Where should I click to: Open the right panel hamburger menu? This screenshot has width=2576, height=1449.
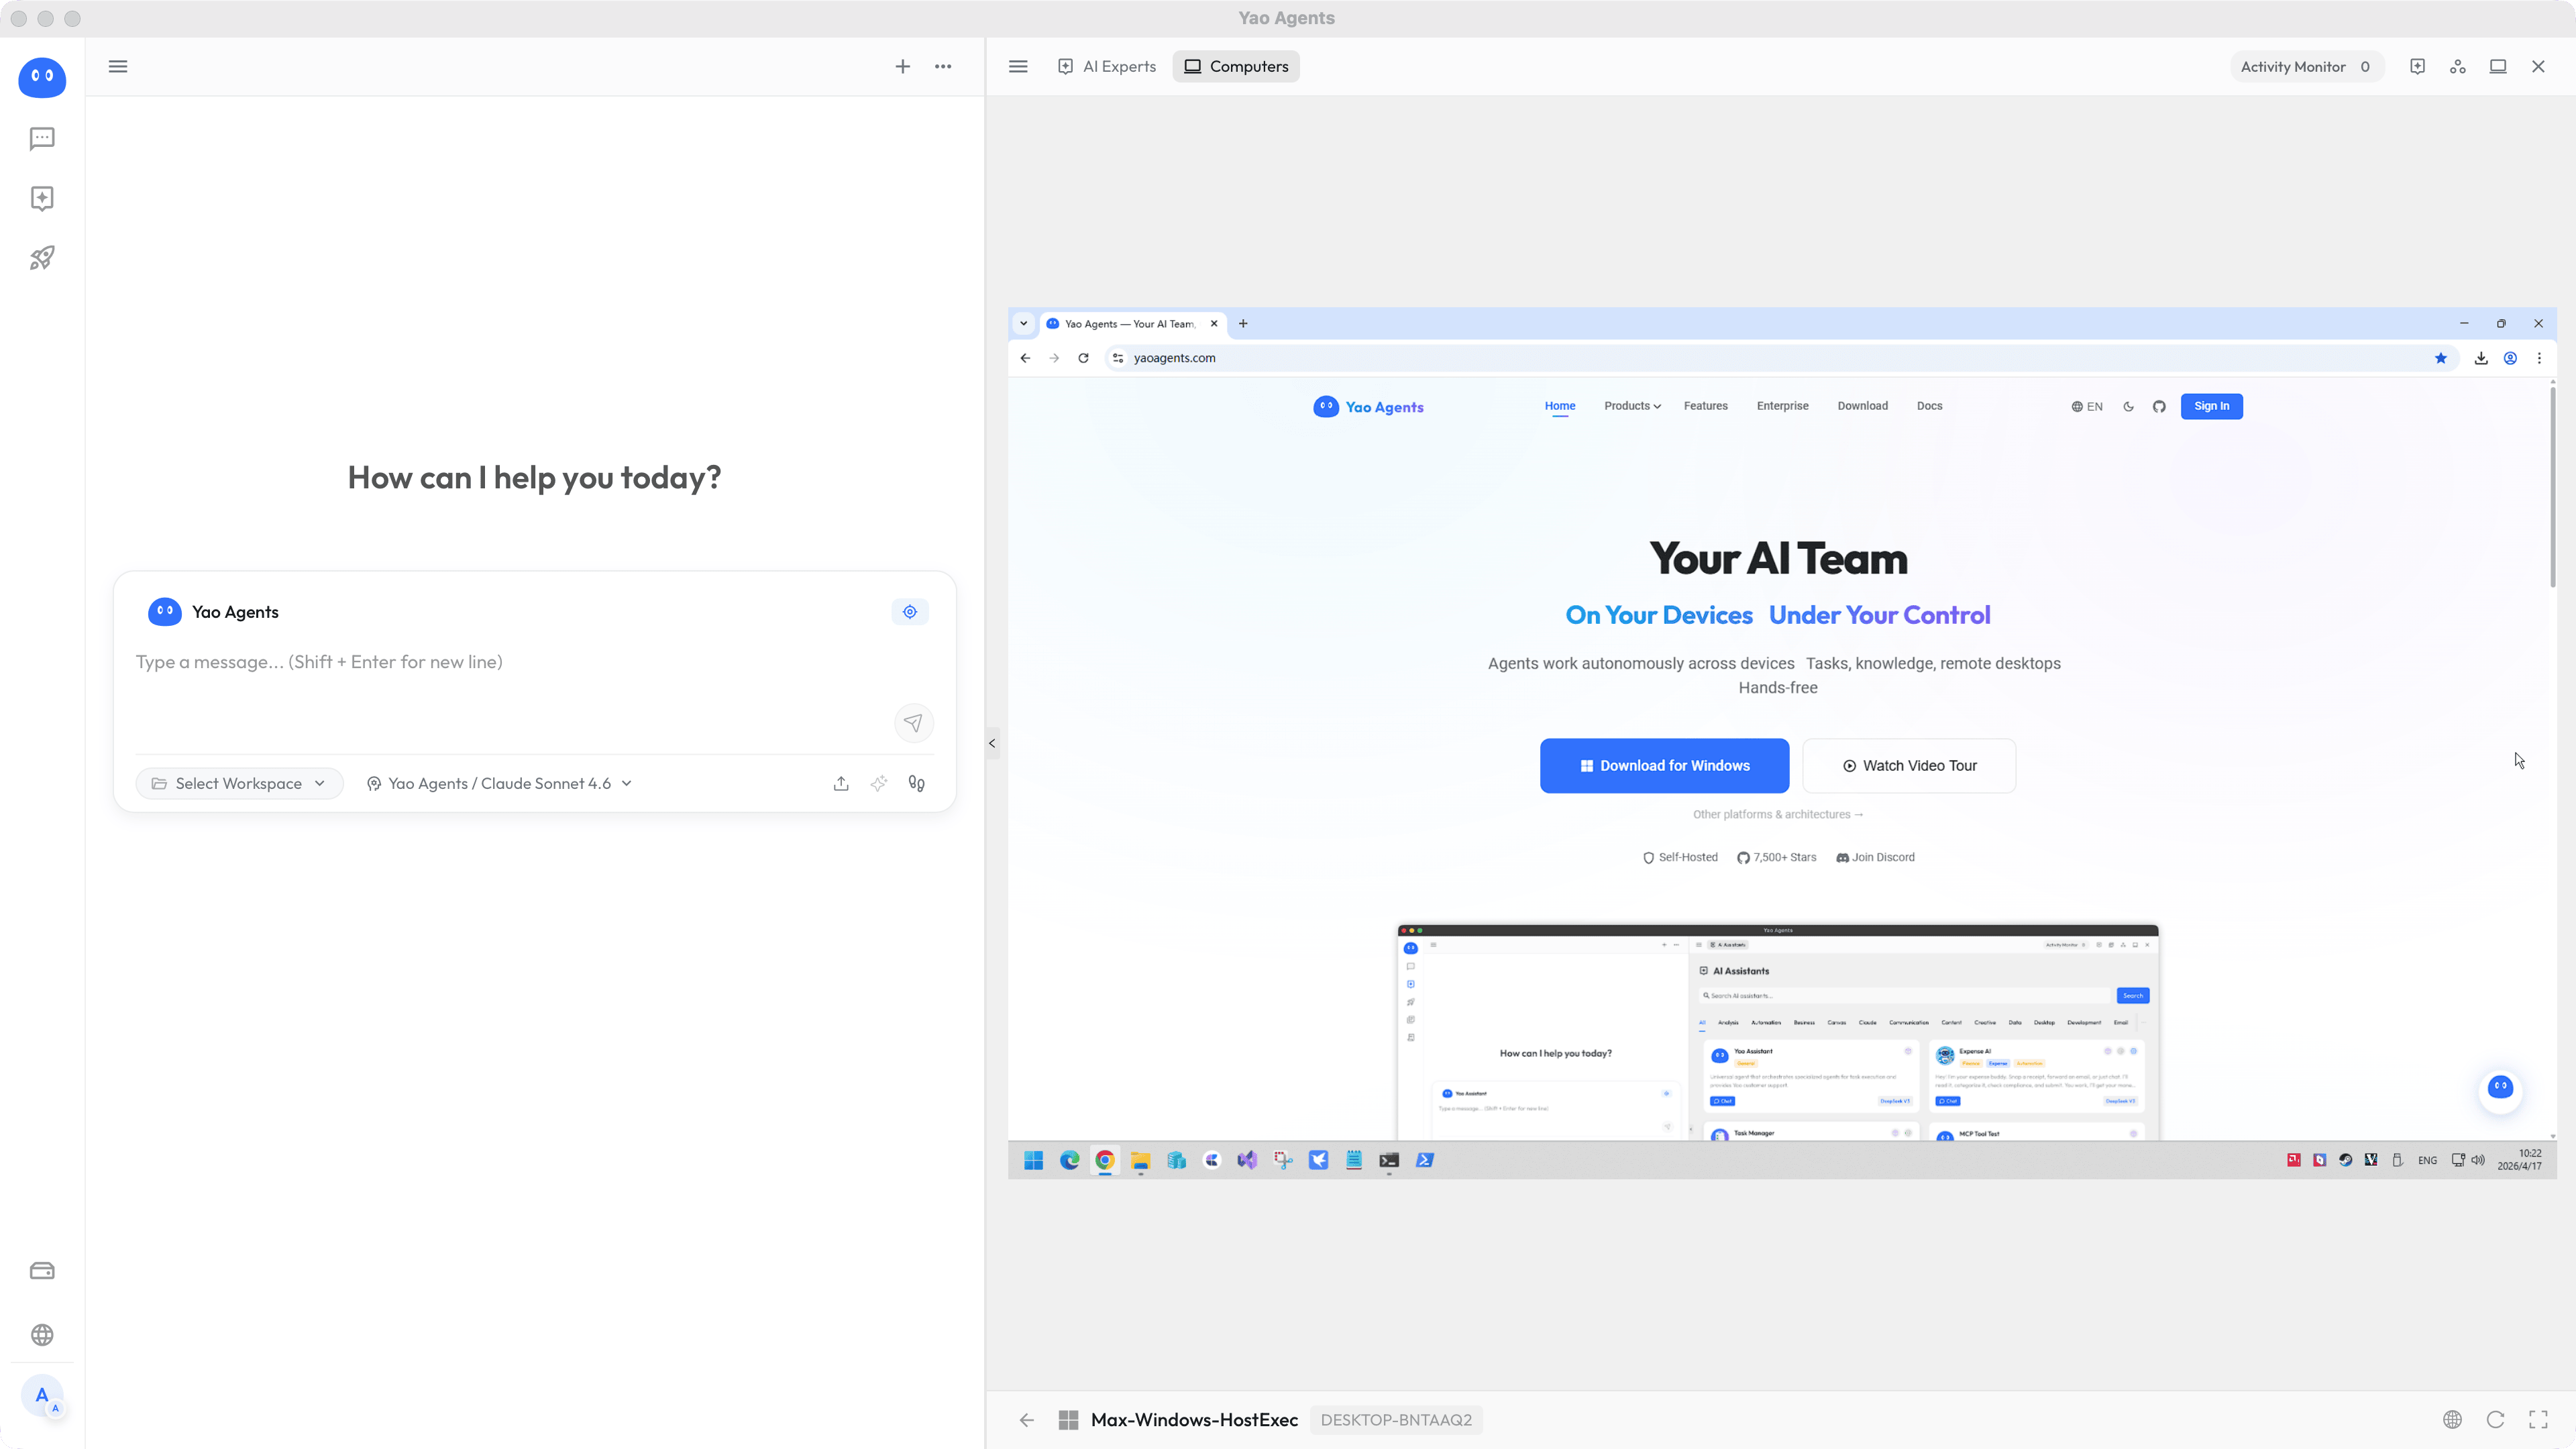click(1018, 66)
